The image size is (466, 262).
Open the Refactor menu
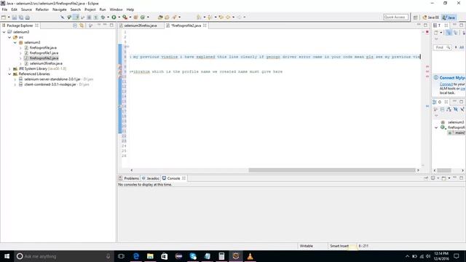[x=42, y=9]
